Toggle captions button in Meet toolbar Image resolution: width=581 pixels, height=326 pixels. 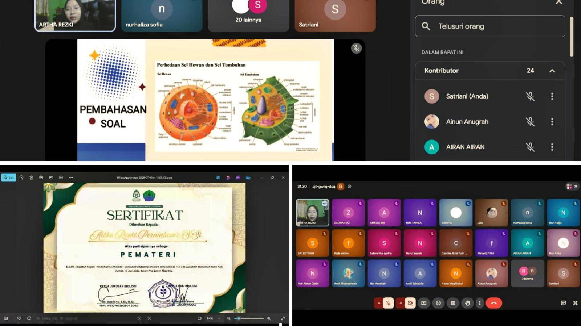click(x=453, y=303)
